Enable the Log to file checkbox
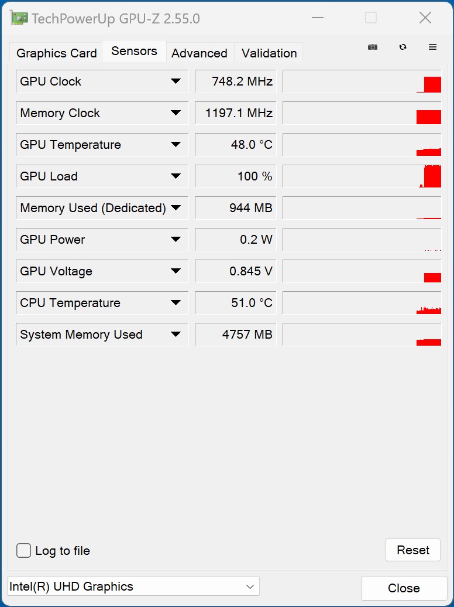Image resolution: width=454 pixels, height=607 pixels. click(24, 551)
